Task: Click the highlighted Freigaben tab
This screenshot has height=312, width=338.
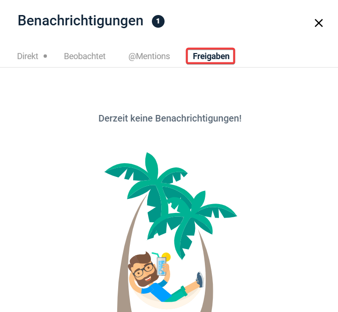Action: click(211, 56)
